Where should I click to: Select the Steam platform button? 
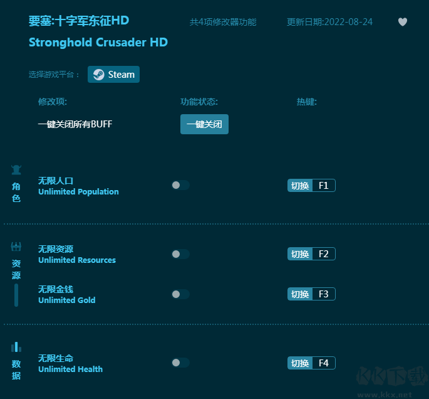pos(113,75)
